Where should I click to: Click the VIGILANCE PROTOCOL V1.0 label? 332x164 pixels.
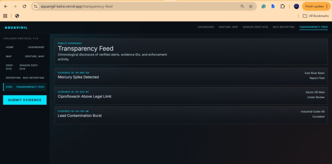[21, 39]
